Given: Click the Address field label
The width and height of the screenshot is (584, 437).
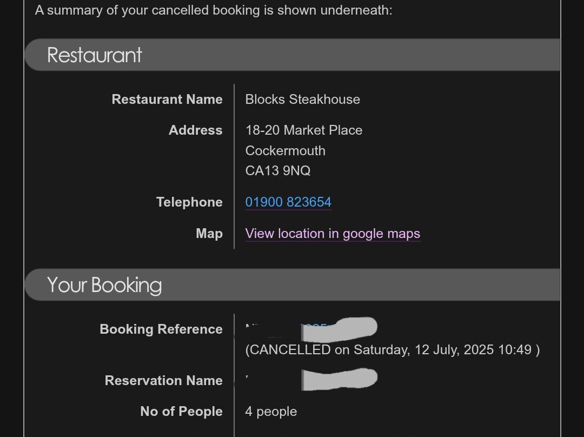Looking at the screenshot, I should pos(195,130).
